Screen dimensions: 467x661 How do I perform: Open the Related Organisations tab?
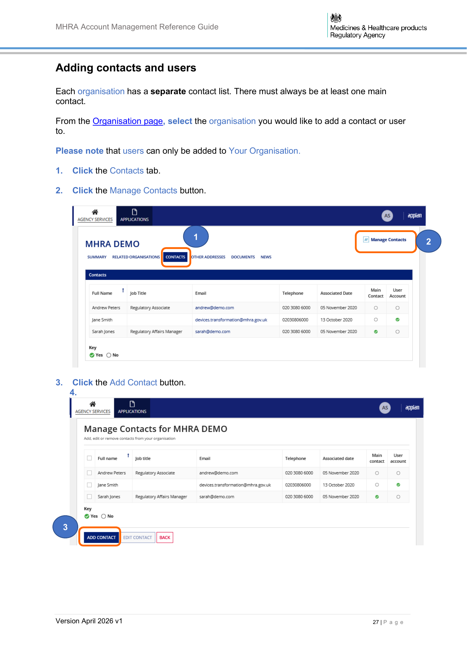136,257
